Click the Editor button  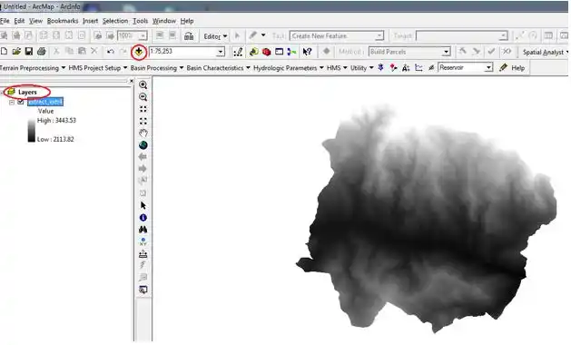(215, 36)
